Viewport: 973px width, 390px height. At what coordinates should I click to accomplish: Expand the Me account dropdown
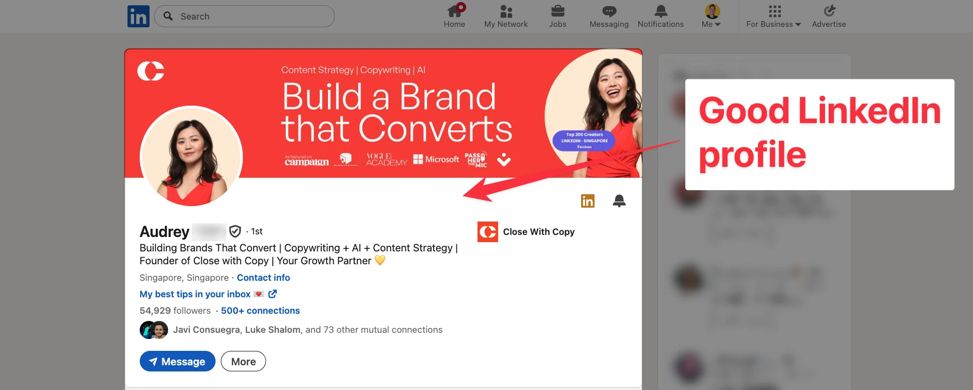tap(712, 16)
